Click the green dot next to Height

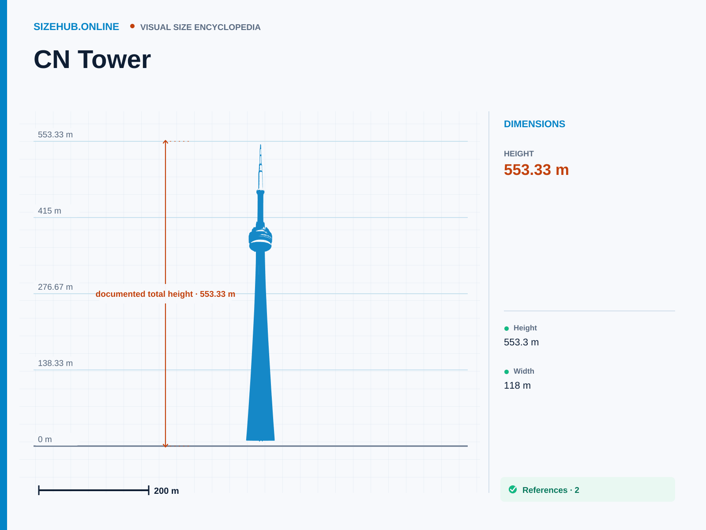pyautogui.click(x=507, y=328)
